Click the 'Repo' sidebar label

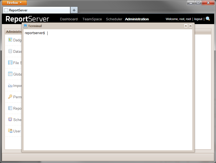(17, 109)
